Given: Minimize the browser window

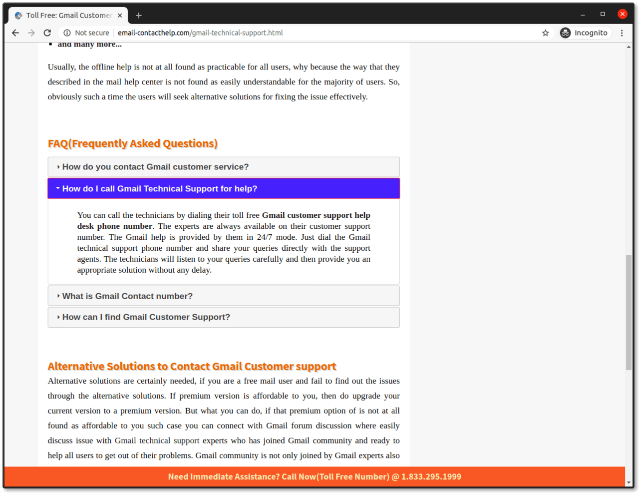Looking at the screenshot, I should (x=583, y=14).
